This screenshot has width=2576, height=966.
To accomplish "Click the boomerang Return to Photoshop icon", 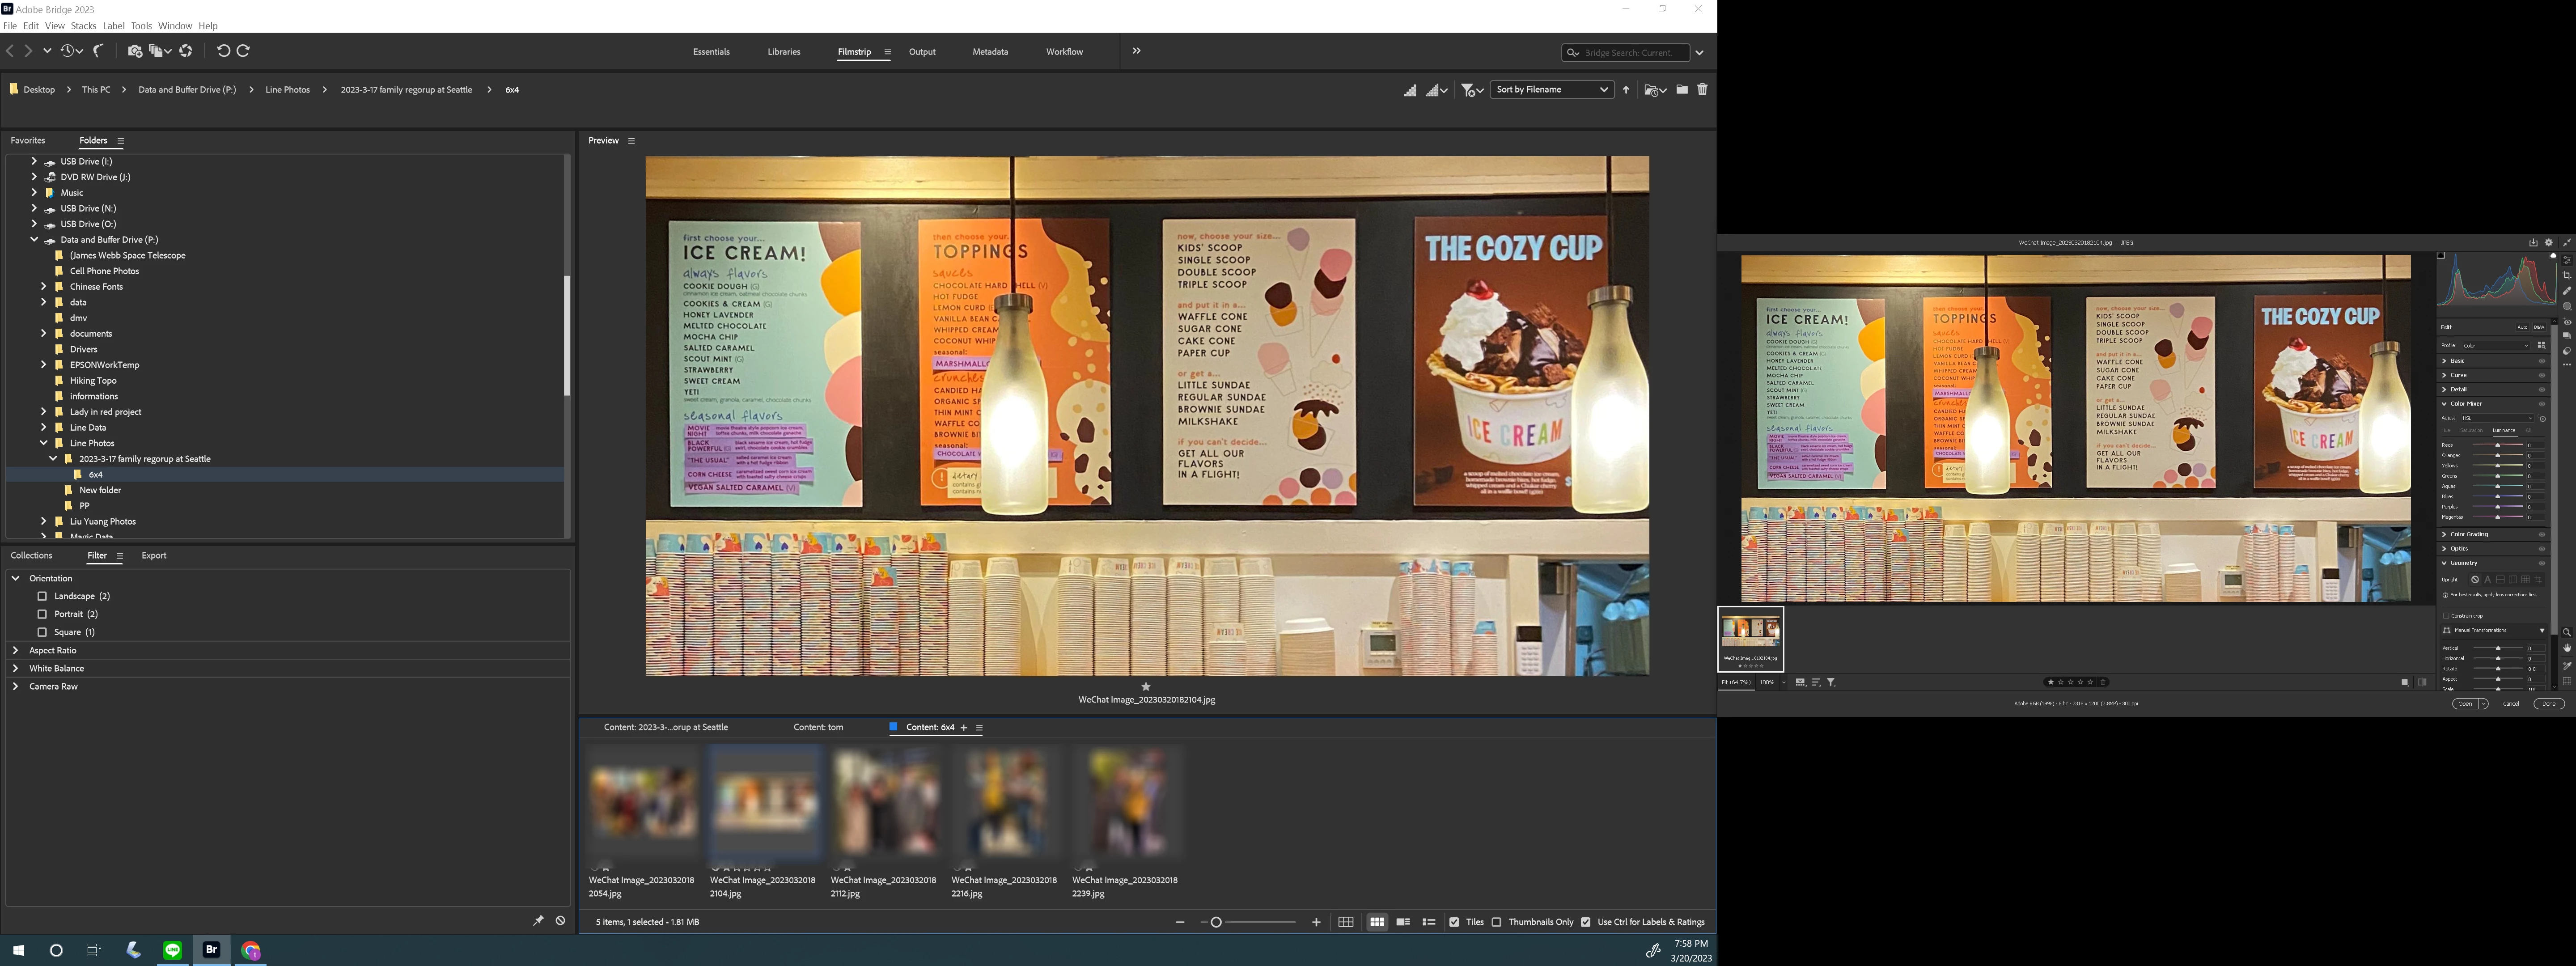I will pos(99,51).
